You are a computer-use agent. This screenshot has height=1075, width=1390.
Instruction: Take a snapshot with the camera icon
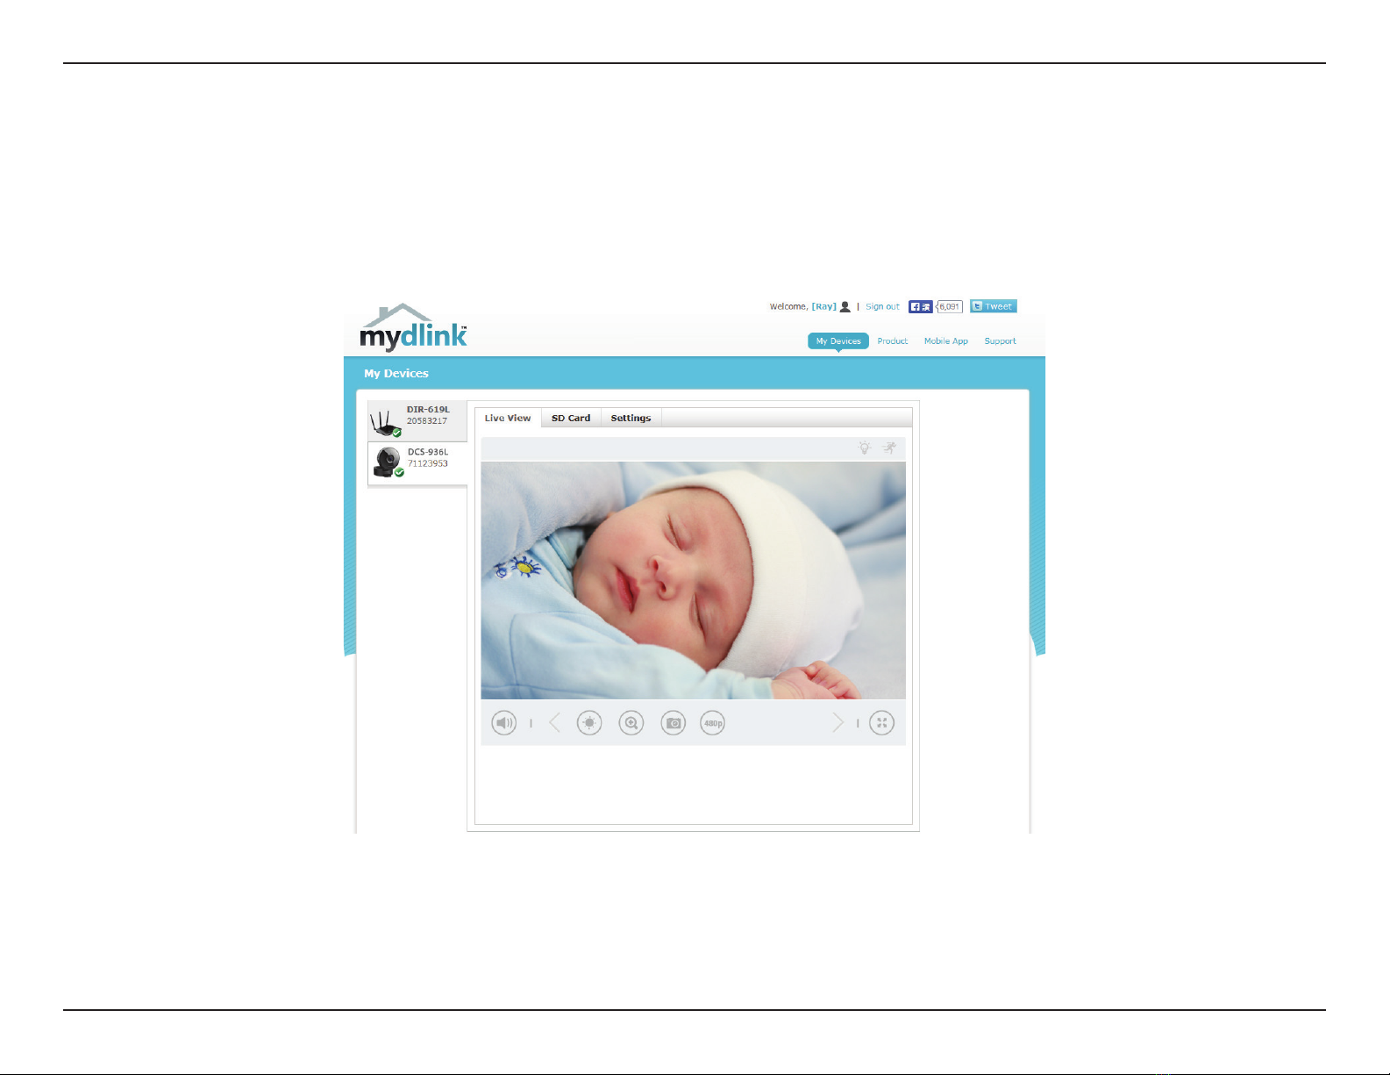click(x=674, y=723)
